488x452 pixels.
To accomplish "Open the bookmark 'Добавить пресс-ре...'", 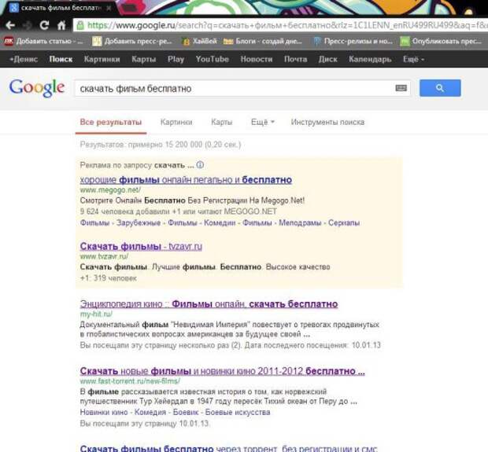I will click(132, 41).
